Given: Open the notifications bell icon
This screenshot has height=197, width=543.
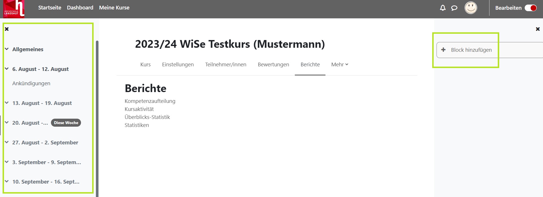Looking at the screenshot, I should pyautogui.click(x=442, y=8).
